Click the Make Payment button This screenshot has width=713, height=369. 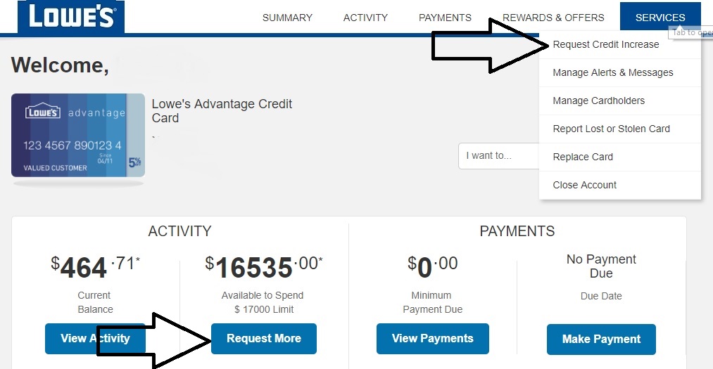click(x=601, y=339)
